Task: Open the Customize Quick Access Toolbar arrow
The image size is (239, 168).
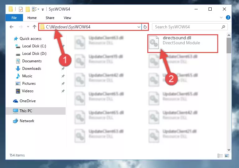Action: (43, 9)
